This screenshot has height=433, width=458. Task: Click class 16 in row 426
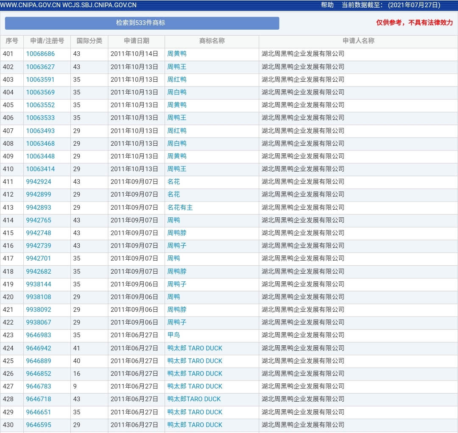click(76, 374)
